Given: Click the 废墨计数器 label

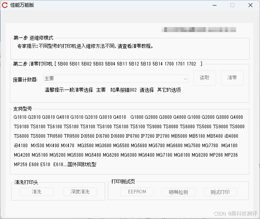Looking at the screenshot, I should [25, 80].
